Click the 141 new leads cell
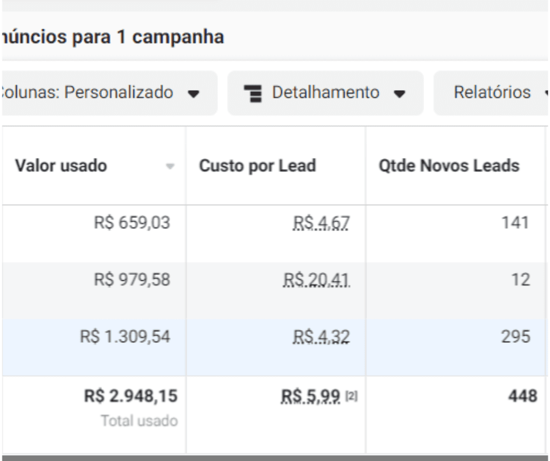 515,223
